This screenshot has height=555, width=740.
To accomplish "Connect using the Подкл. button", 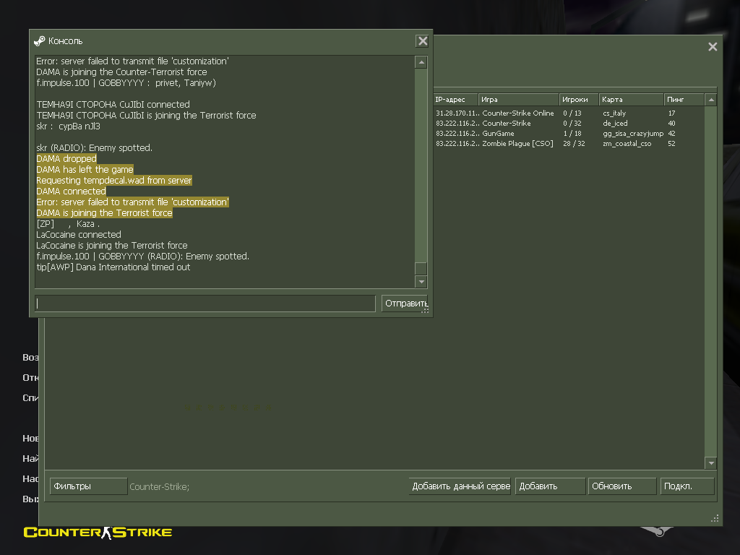I will click(x=687, y=486).
